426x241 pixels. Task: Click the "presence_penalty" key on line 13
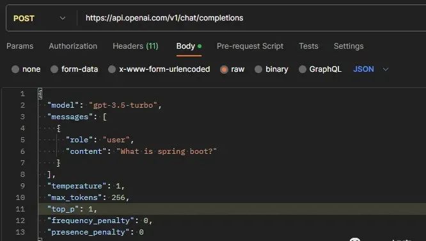pyautogui.click(x=88, y=232)
